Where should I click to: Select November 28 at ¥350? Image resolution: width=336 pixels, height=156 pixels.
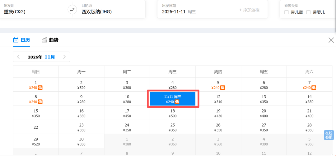(310, 127)
